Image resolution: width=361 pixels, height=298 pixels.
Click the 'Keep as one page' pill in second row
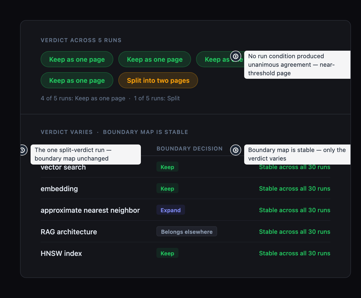coord(77,80)
